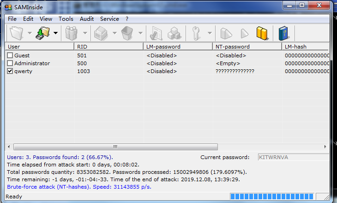Click the 'Brute-force attack (NT-hashes)' speed line
This screenshot has height=203, width=337.
[79, 187]
